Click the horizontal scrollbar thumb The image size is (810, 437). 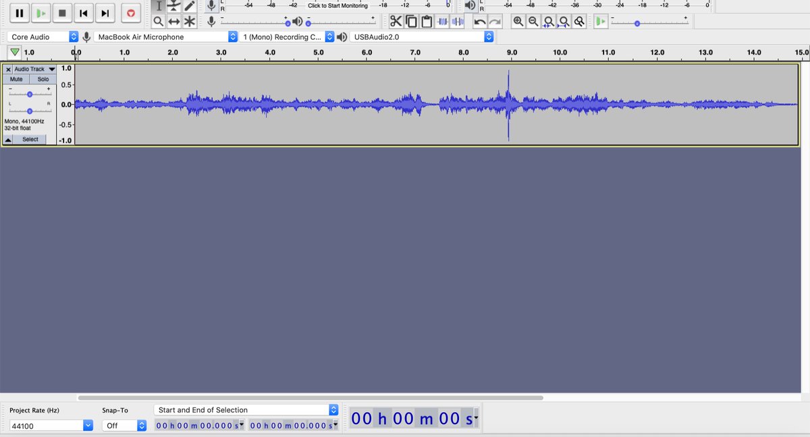[x=310, y=398]
